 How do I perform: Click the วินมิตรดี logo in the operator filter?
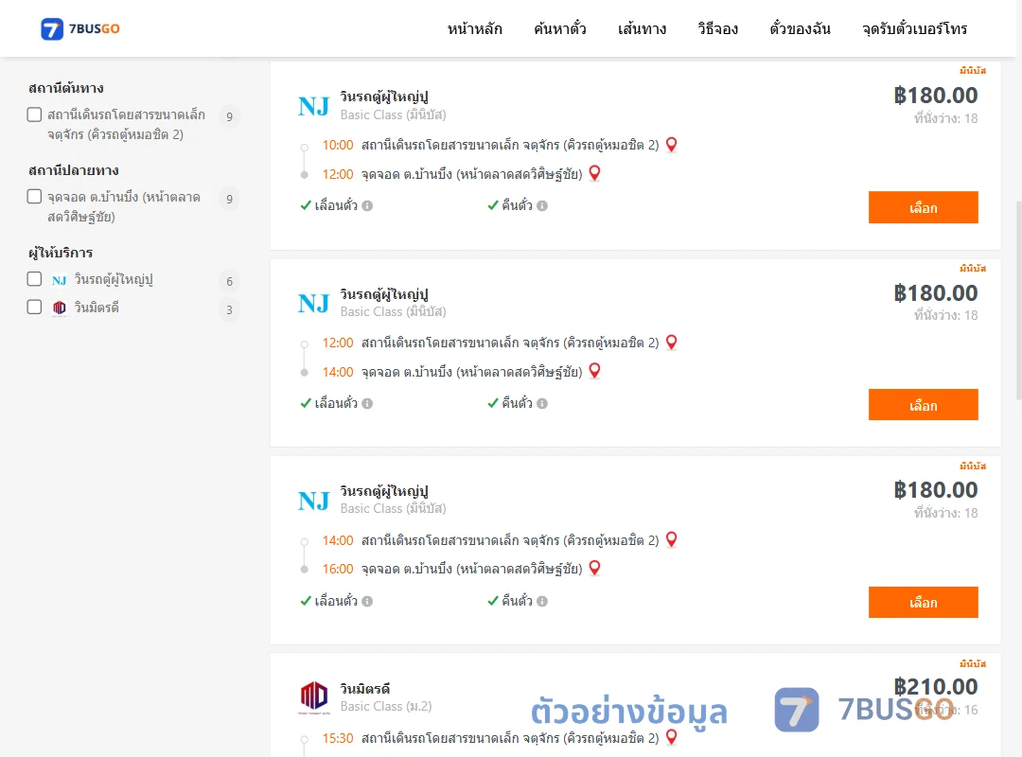(x=60, y=308)
